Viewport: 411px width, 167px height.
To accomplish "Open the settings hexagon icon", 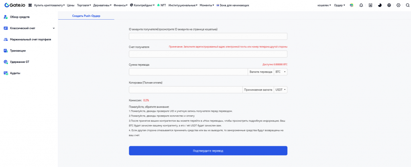I will tap(398, 5).
